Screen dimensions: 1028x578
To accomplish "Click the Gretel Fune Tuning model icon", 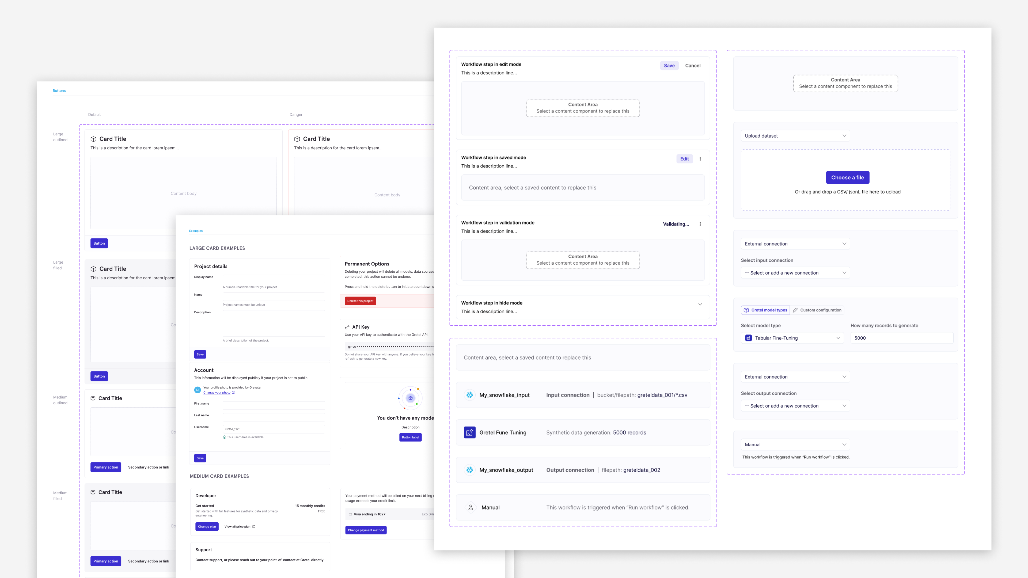I will tap(469, 432).
